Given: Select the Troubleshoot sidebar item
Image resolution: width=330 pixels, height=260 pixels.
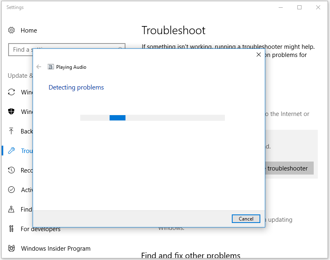Looking at the screenshot, I should click(x=27, y=151).
